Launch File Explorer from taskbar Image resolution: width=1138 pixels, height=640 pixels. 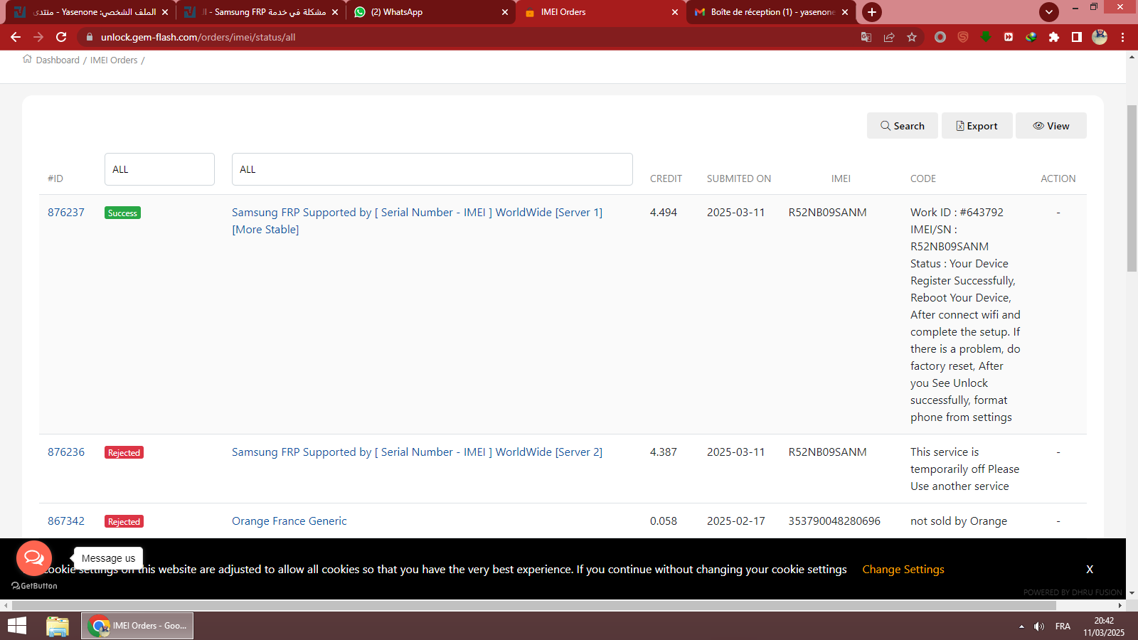pos(58,626)
